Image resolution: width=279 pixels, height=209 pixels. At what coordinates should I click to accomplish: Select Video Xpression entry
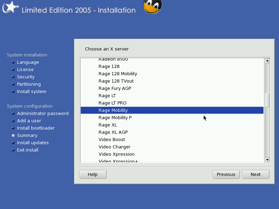pos(172,154)
